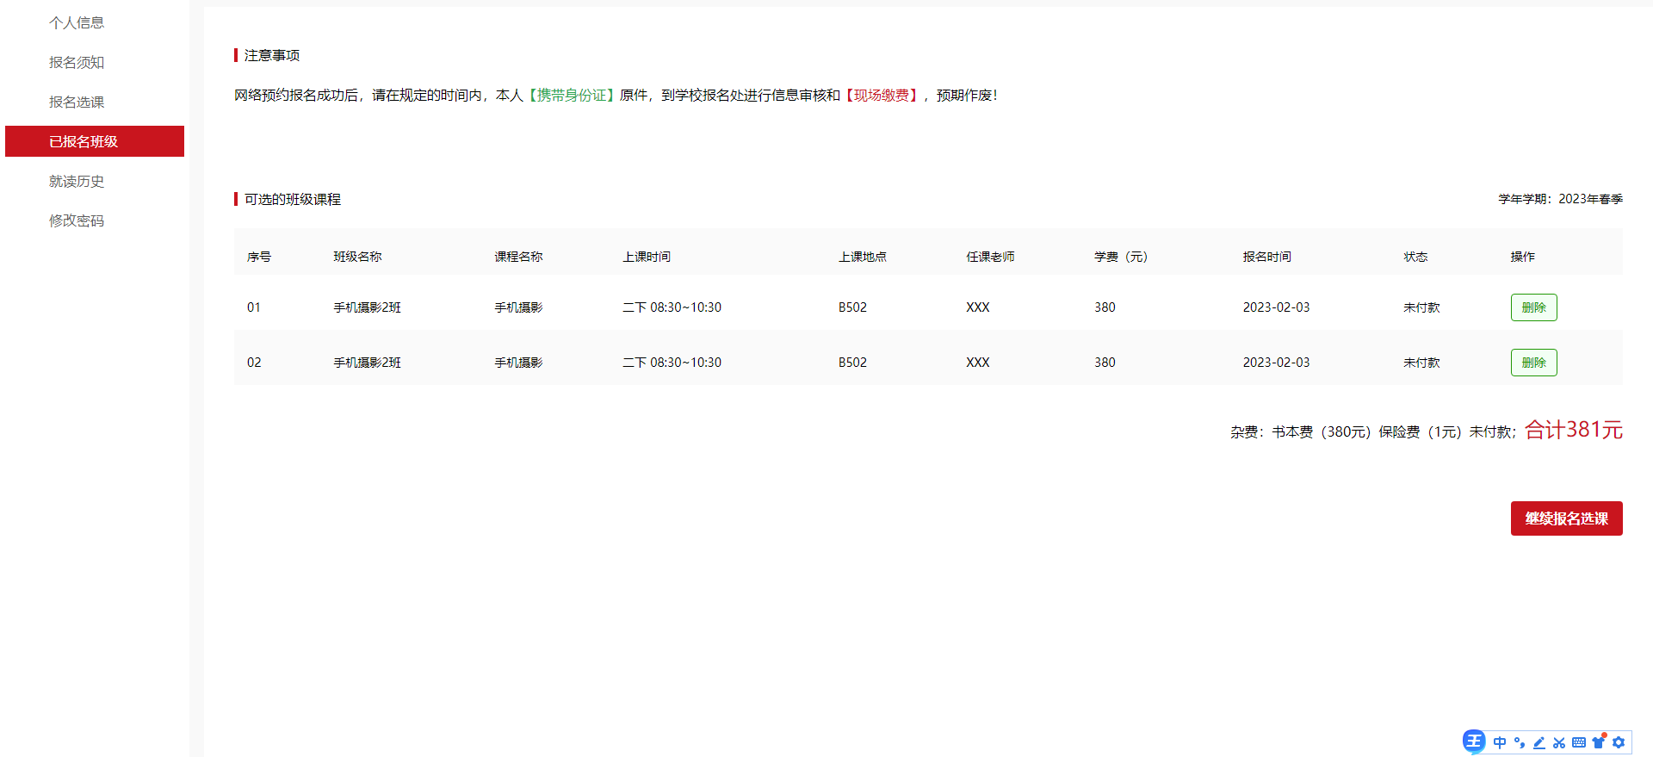Image resolution: width=1653 pixels, height=757 pixels.
Task: Click the red 【现场缴费】 text in the notice
Action: [882, 96]
